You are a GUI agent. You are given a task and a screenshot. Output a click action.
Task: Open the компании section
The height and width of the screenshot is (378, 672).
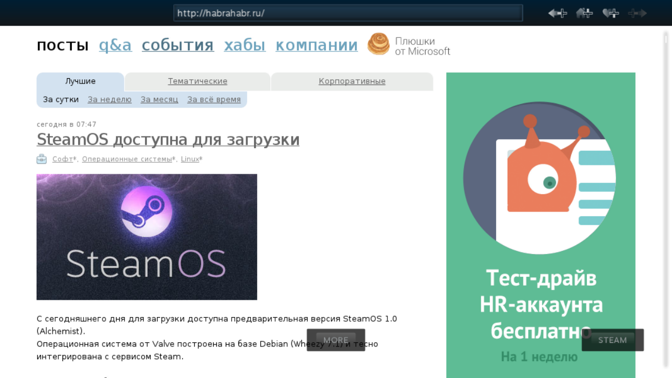pyautogui.click(x=317, y=45)
